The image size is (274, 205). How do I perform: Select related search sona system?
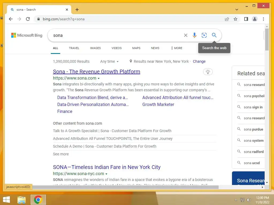[x=251, y=140]
